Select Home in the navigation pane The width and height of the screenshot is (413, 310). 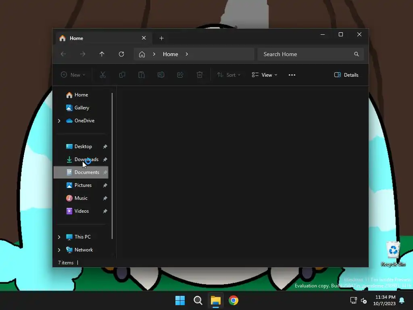point(81,94)
